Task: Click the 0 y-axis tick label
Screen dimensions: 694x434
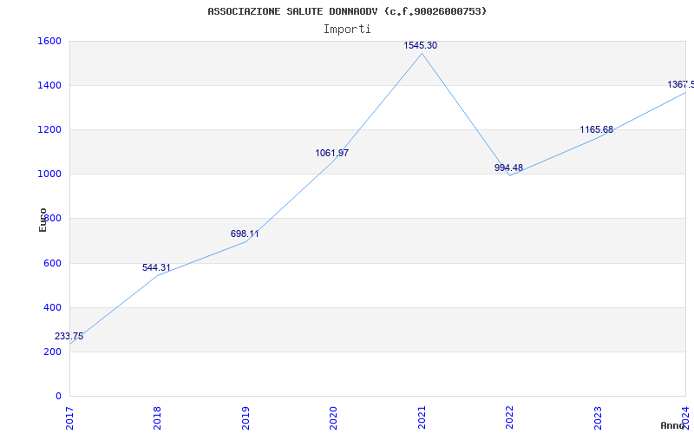Action: pos(58,397)
